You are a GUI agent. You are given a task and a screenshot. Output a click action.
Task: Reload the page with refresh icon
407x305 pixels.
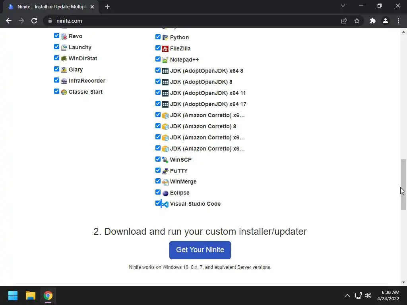[34, 21]
